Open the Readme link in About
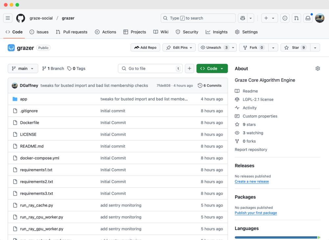This screenshot has width=329, height=240. (x=246, y=91)
